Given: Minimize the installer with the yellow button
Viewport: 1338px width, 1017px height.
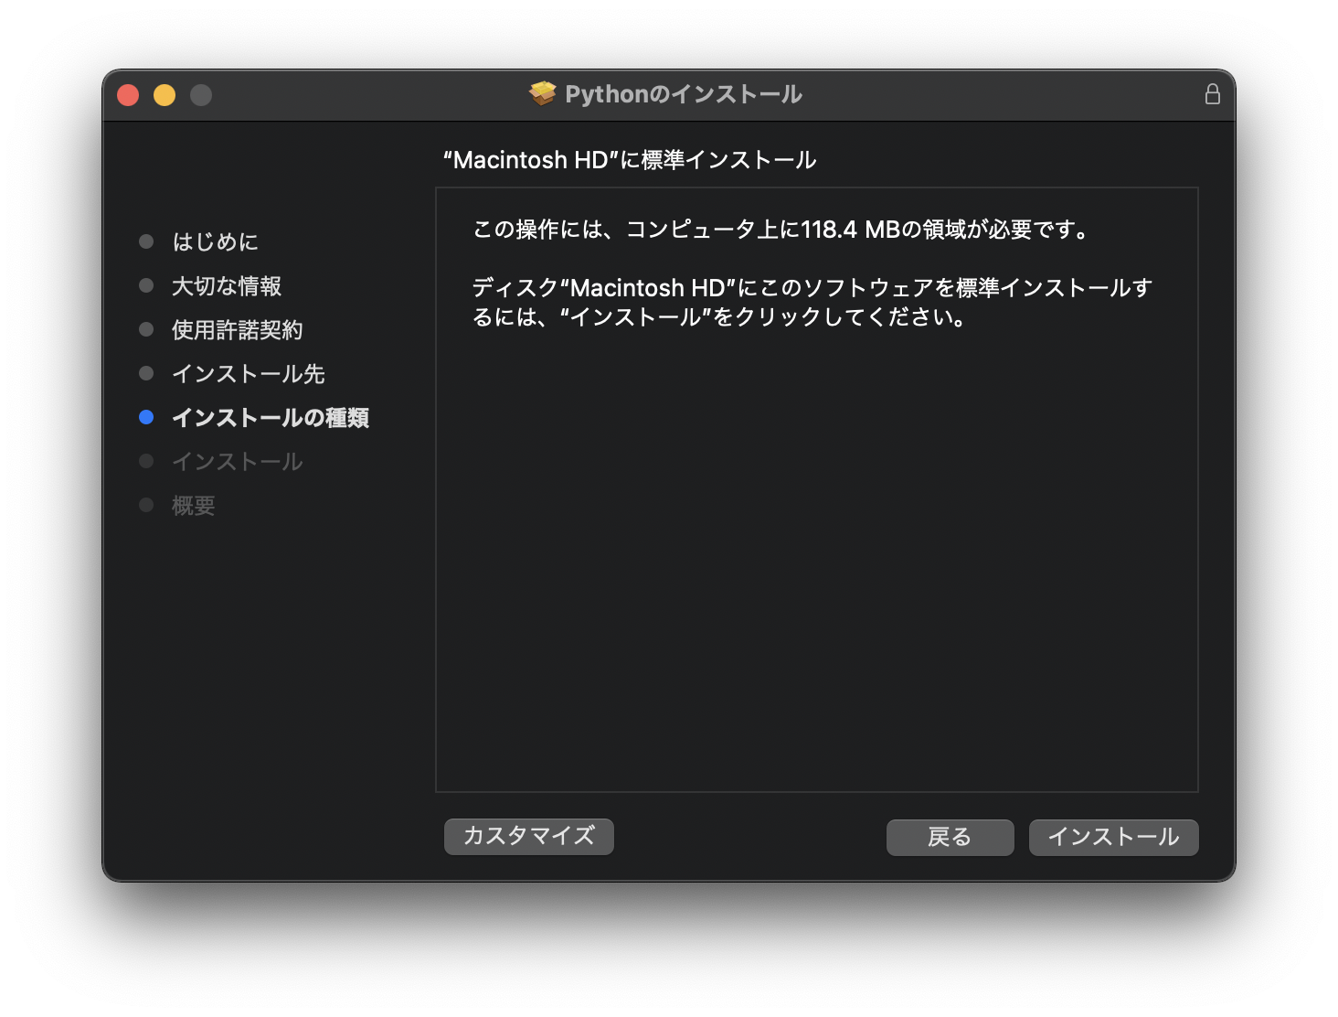Looking at the screenshot, I should click(x=165, y=95).
